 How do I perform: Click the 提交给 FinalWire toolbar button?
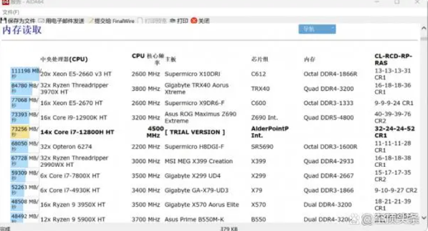point(112,21)
